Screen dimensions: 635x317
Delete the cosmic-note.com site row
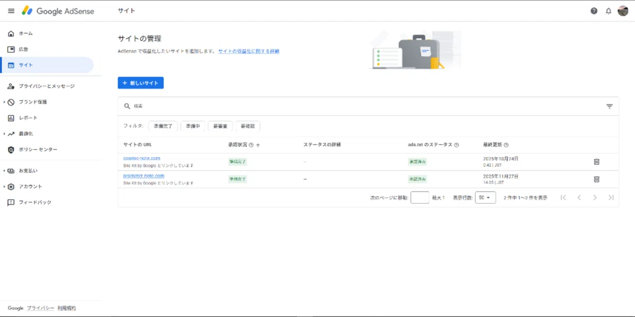click(596, 162)
